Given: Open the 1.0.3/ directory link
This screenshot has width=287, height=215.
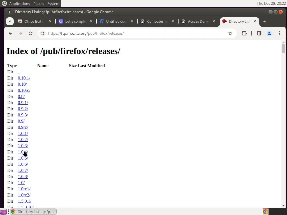Looking at the screenshot, I should coord(23,146).
